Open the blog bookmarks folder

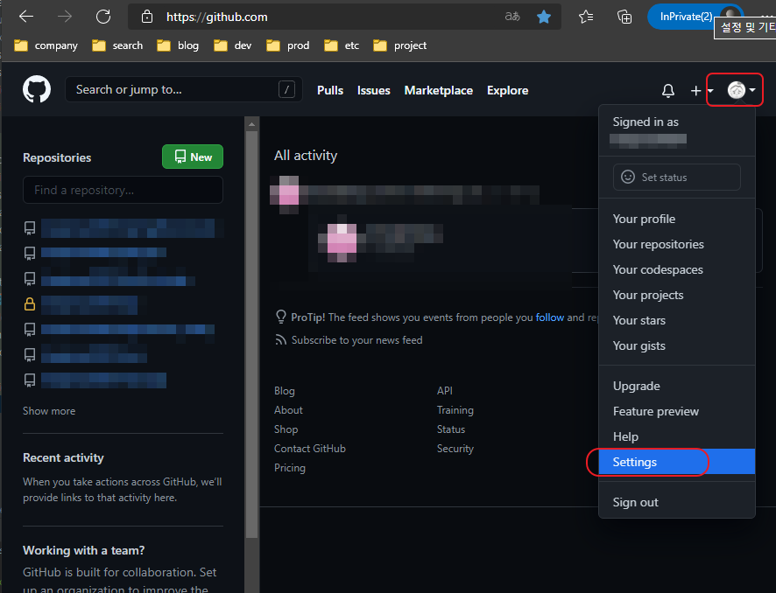point(178,45)
